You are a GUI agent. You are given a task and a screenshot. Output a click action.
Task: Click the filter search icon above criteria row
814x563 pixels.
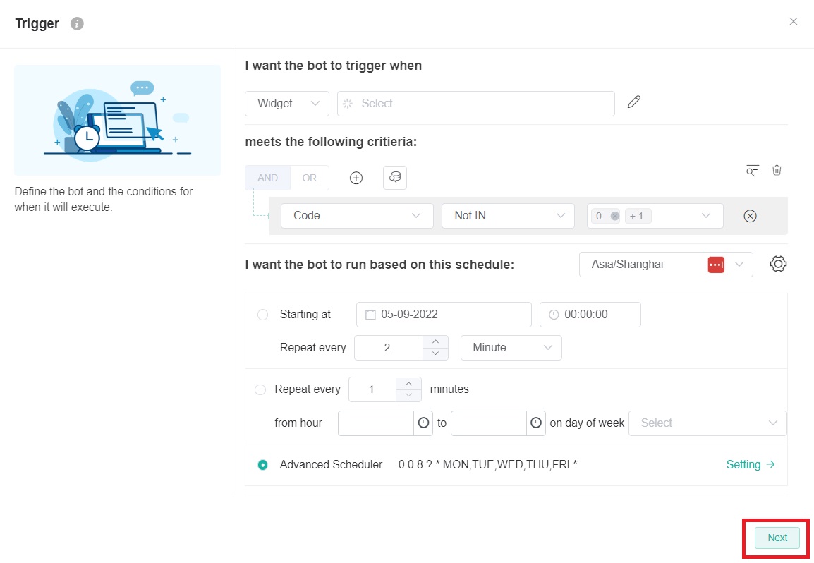coord(753,170)
